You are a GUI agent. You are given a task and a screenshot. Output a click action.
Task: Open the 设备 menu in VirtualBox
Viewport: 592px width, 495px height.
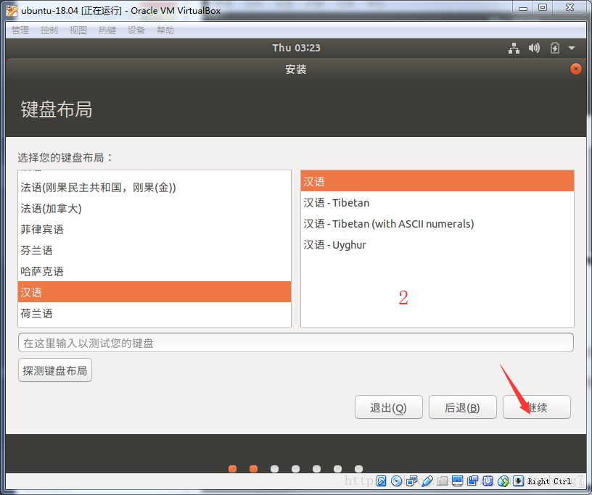point(136,30)
